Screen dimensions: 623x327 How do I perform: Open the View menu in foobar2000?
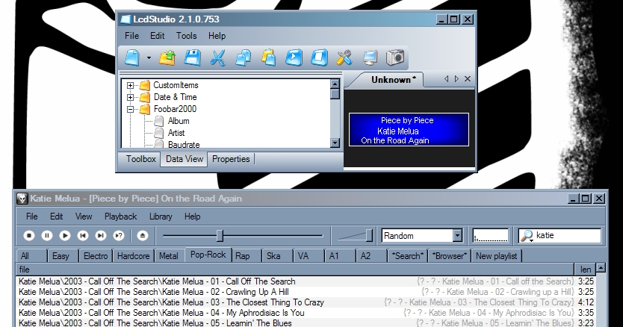(x=84, y=217)
